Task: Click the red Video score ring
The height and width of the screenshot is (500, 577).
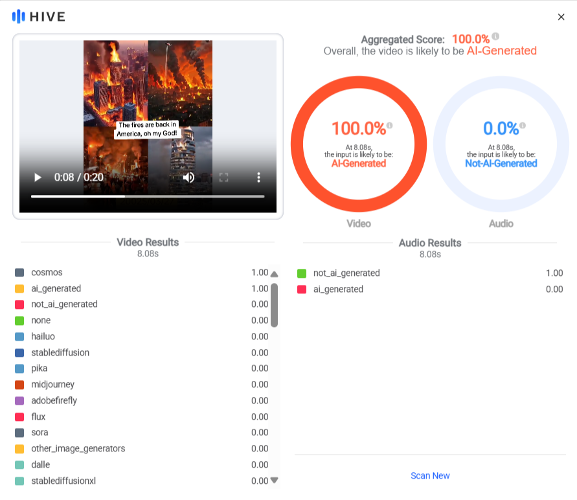Action: click(359, 144)
